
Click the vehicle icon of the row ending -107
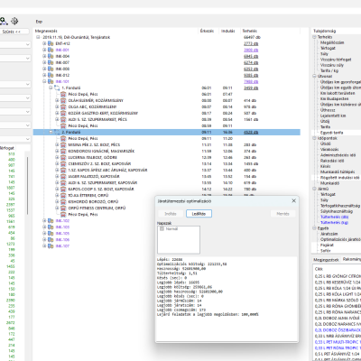(51, 245)
